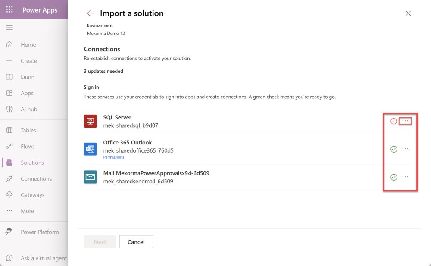Open Flows in the left navigation
431x266 pixels.
click(28, 147)
